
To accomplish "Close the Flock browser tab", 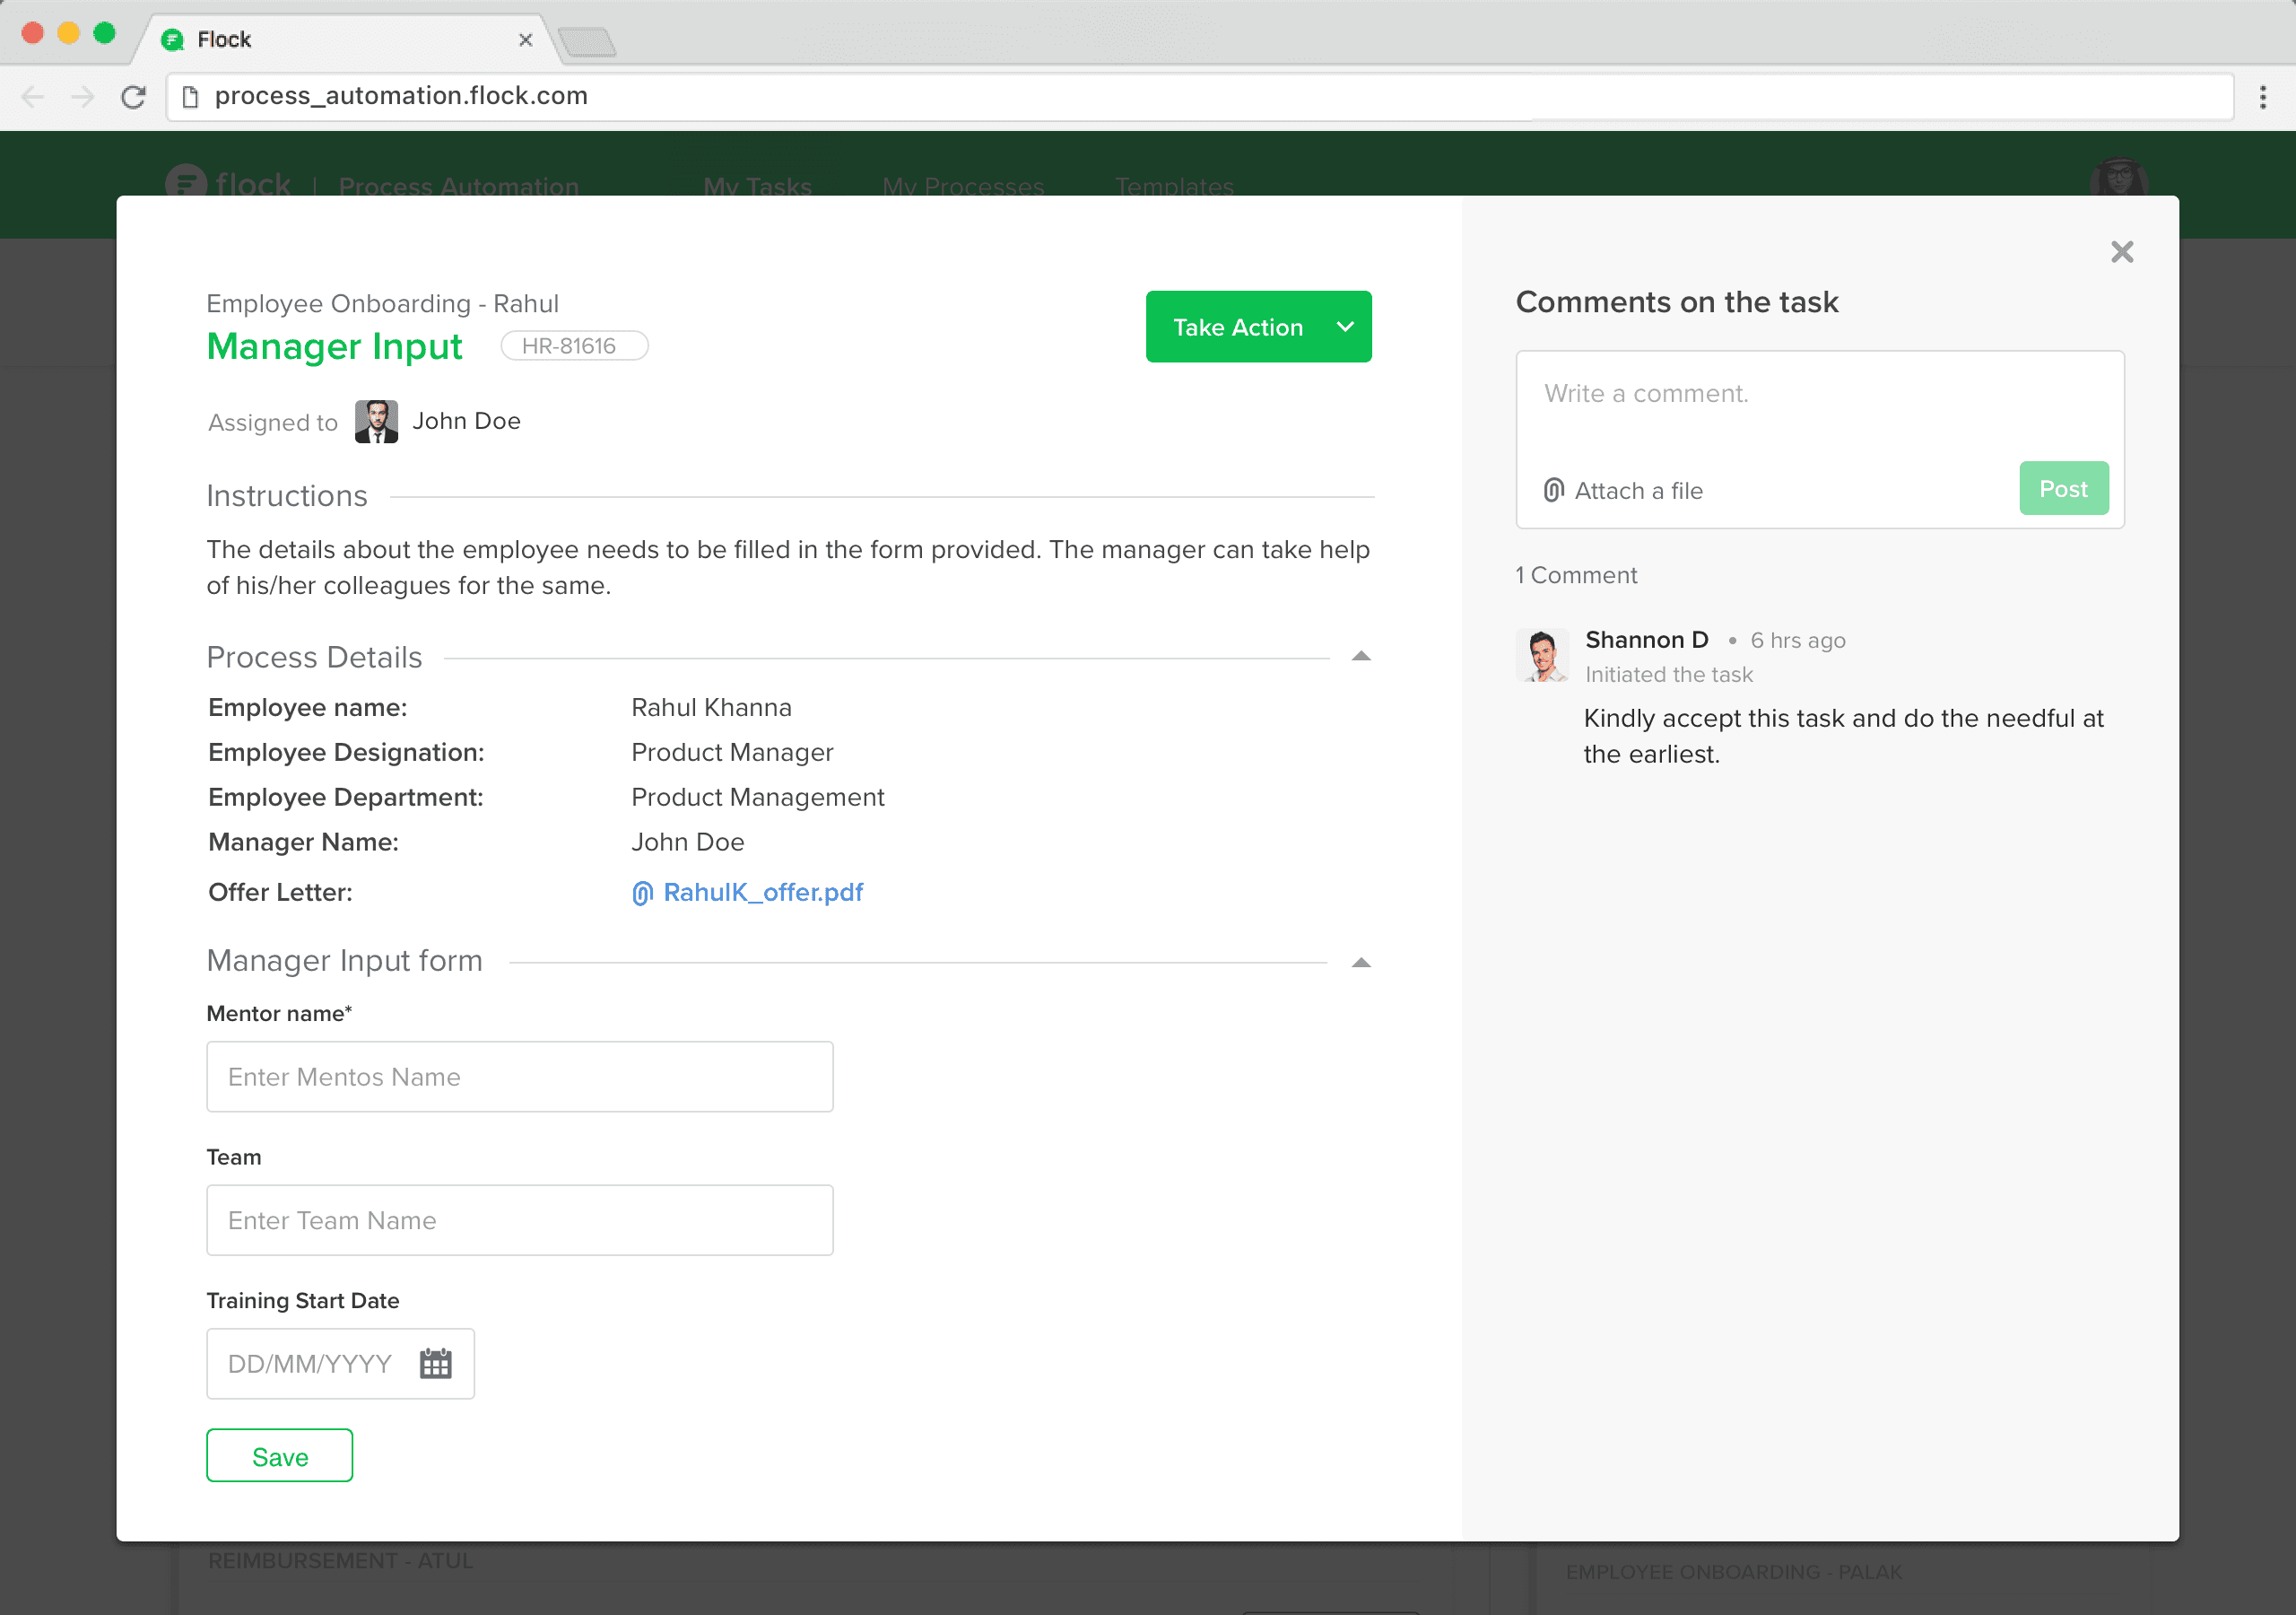I will click(x=525, y=40).
